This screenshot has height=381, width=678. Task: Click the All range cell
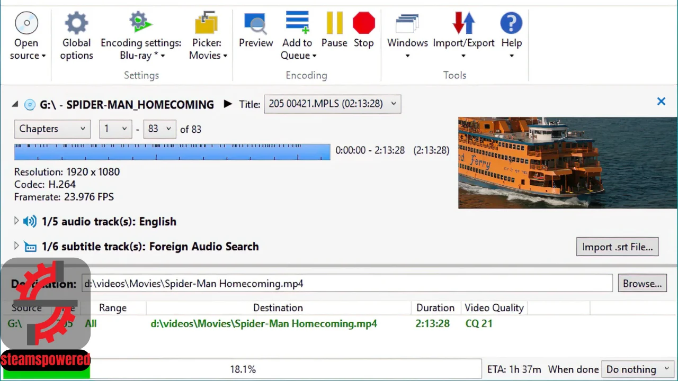tap(91, 323)
